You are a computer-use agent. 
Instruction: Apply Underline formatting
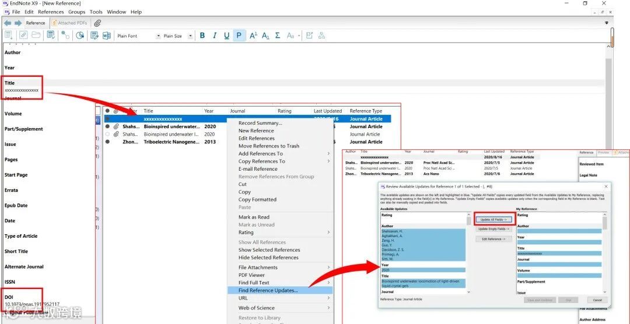pos(226,36)
